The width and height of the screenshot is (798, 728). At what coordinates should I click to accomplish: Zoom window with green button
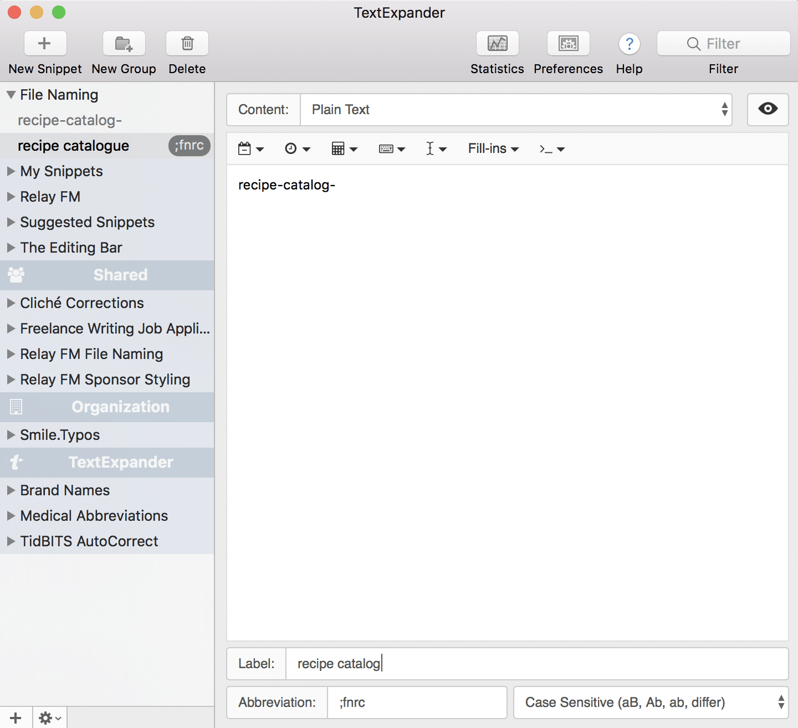(x=59, y=12)
